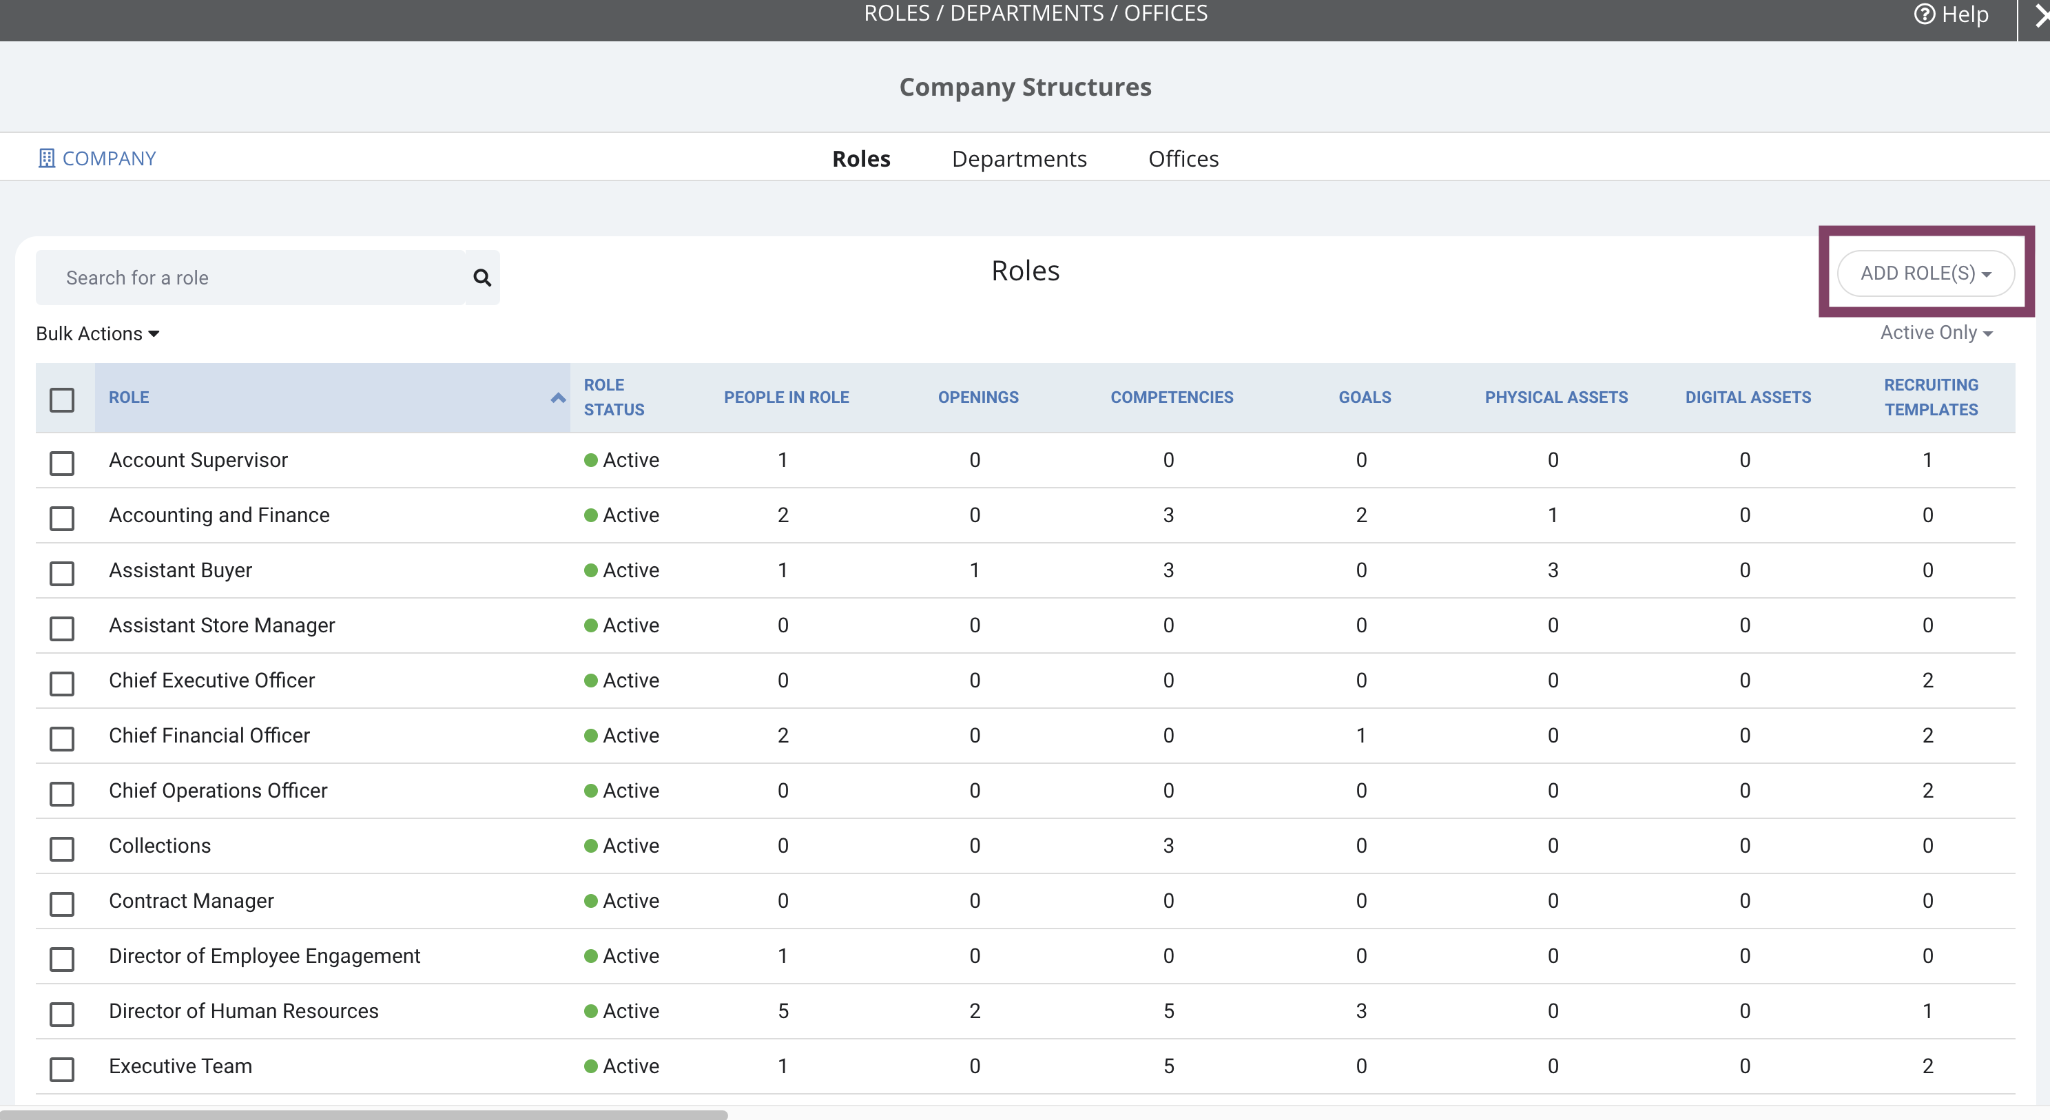Select the Contract Manager checkbox
Image resolution: width=2050 pixels, height=1120 pixels.
[62, 904]
